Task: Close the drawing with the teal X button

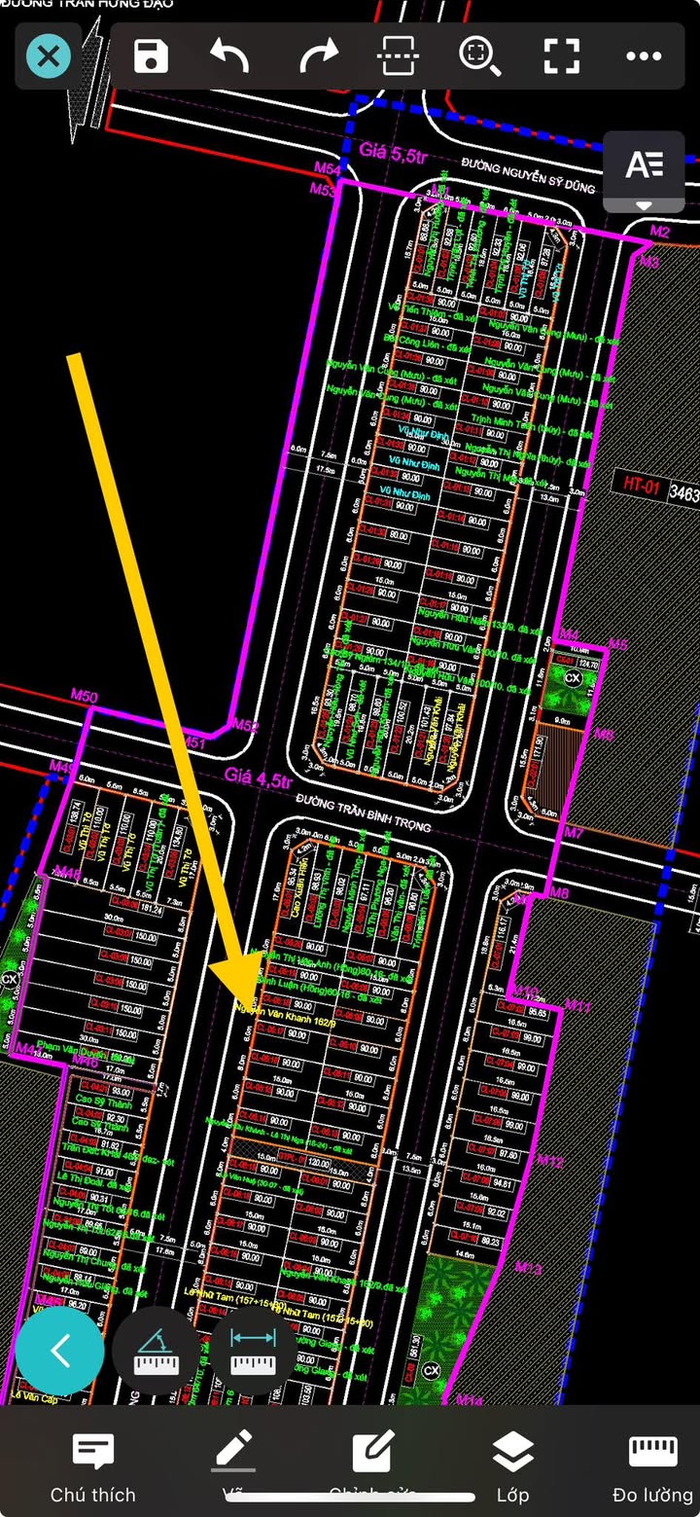Action: 49,56
